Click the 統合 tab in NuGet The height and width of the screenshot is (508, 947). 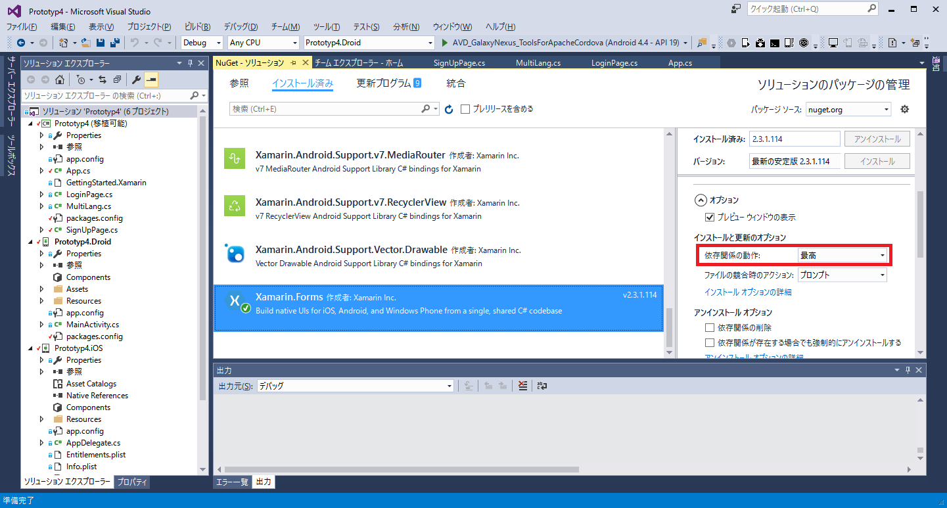(456, 83)
